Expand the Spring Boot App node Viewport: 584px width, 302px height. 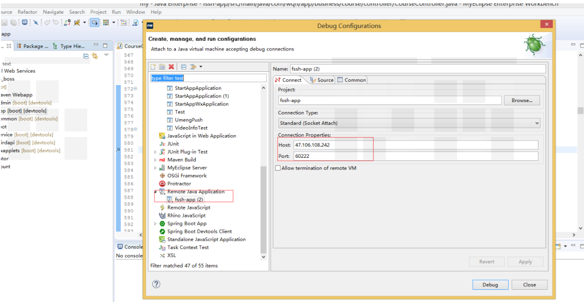tap(155, 224)
